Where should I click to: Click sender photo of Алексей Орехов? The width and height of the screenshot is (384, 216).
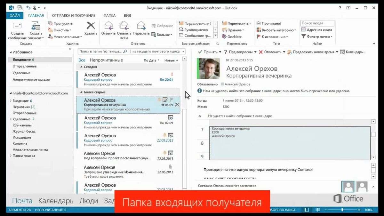tap(208, 68)
